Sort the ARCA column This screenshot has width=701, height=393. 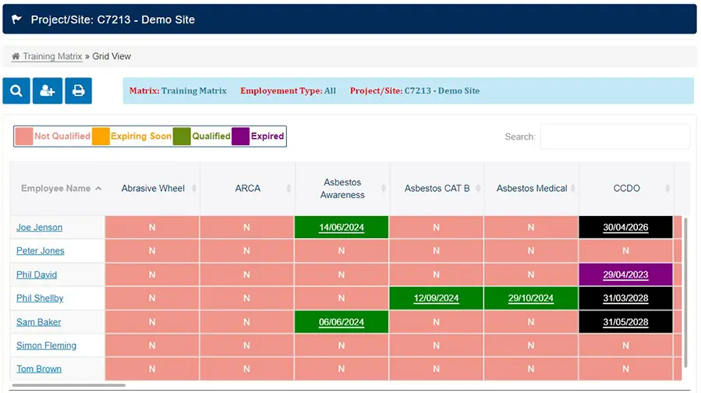[x=289, y=189]
